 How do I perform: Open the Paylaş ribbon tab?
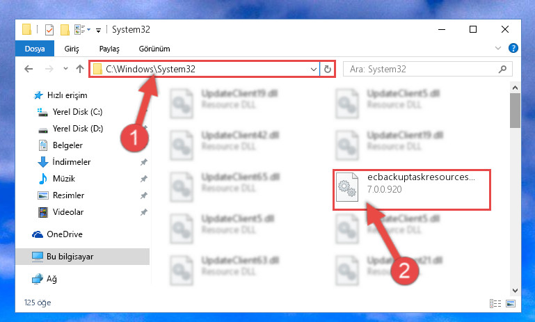[x=109, y=49]
